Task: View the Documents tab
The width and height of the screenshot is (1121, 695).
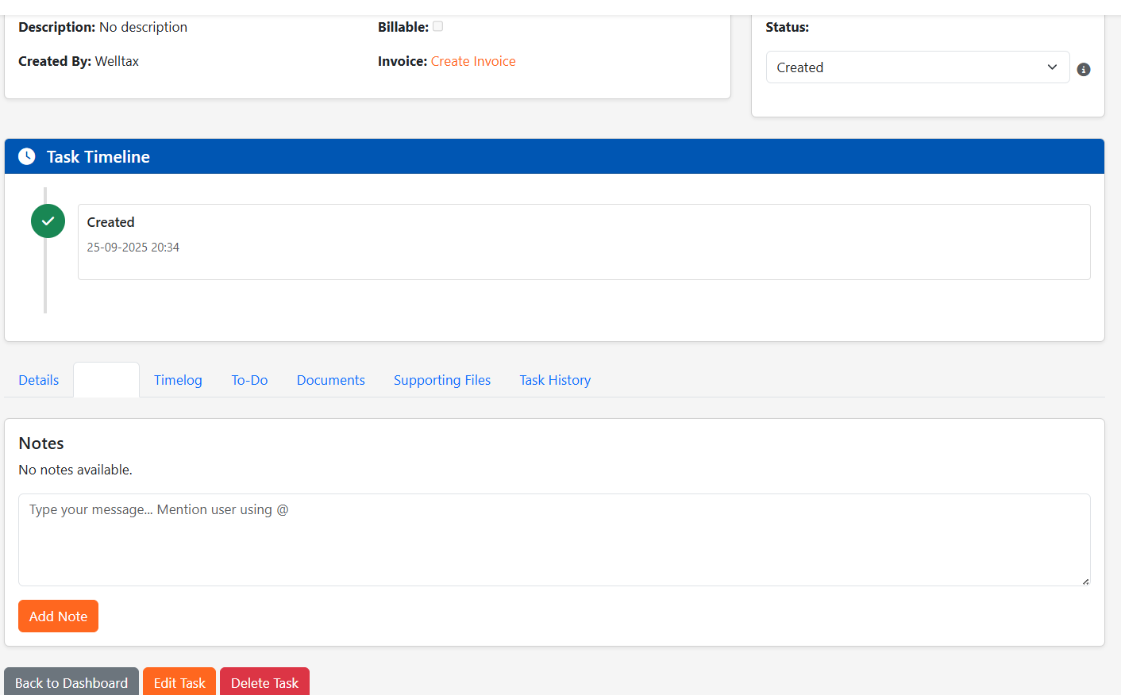Action: tap(330, 379)
